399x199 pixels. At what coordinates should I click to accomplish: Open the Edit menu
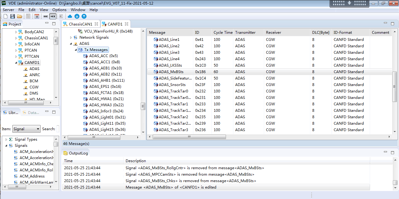pyautogui.click(x=32, y=10)
